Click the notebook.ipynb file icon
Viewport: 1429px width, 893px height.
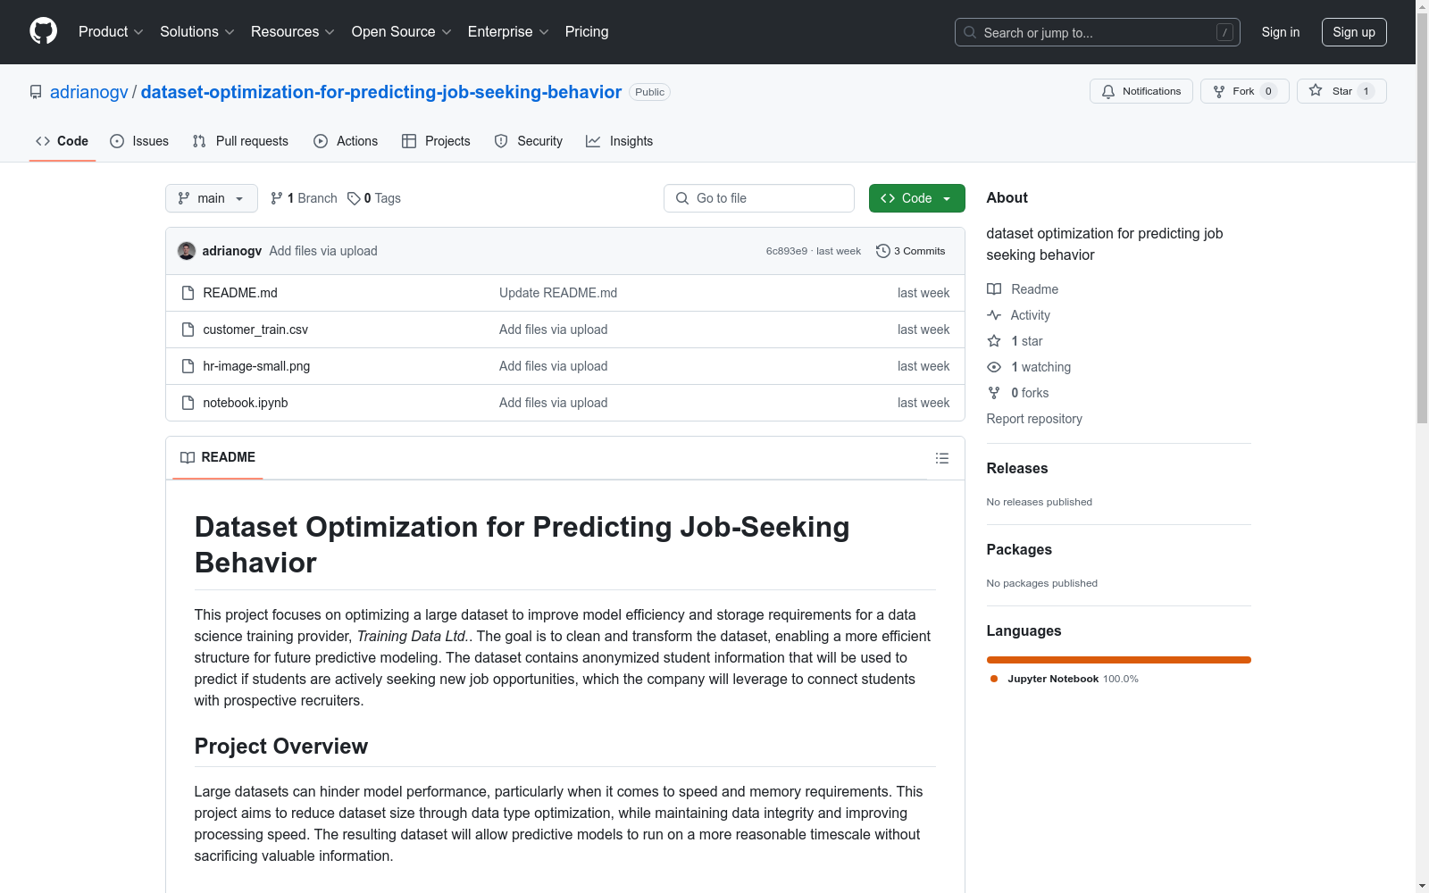(x=188, y=403)
